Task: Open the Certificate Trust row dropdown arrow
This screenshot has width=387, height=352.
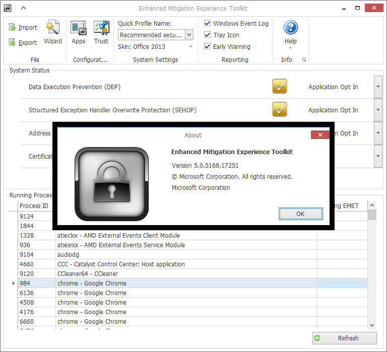Action: point(378,156)
